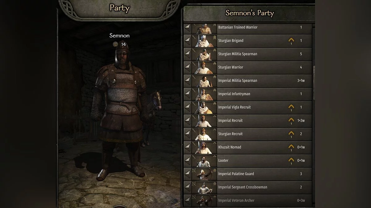The height and width of the screenshot is (208, 371).
Task: Click the Party title banner
Action: coord(120,8)
